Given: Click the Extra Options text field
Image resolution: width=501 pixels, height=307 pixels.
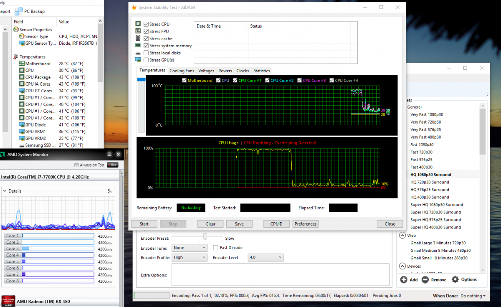Looking at the screenshot, I should (280, 275).
